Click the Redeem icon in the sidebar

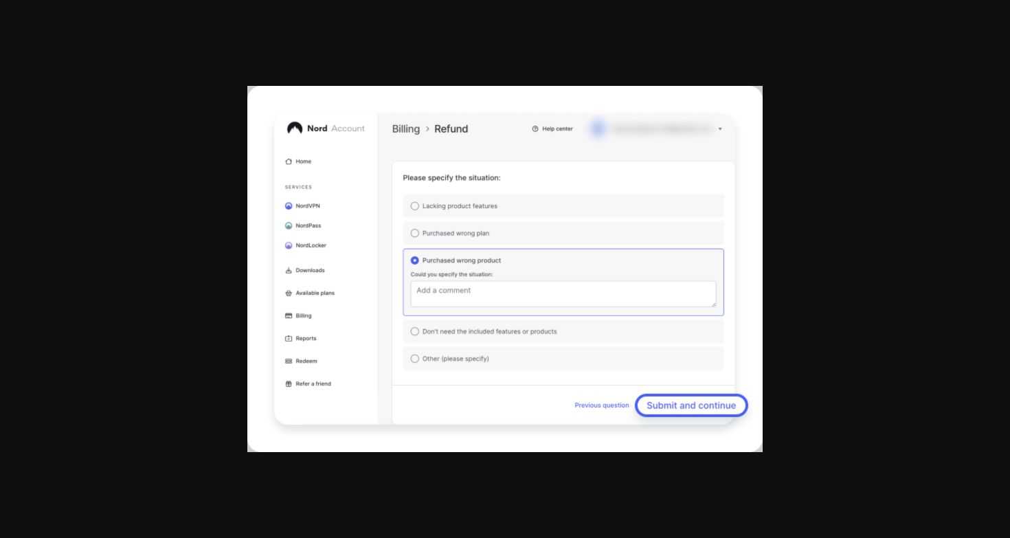point(289,361)
